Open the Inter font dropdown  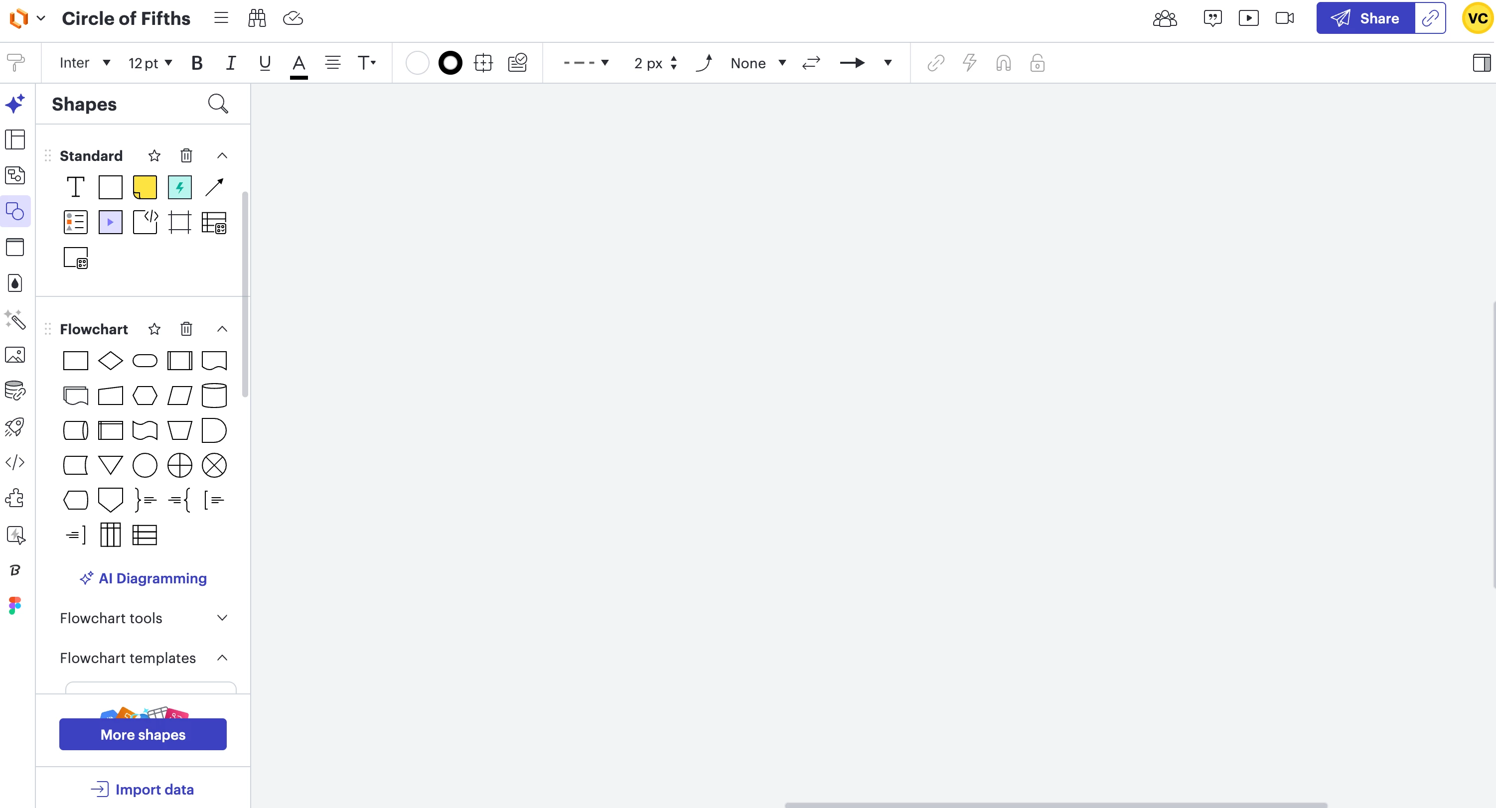coord(85,63)
